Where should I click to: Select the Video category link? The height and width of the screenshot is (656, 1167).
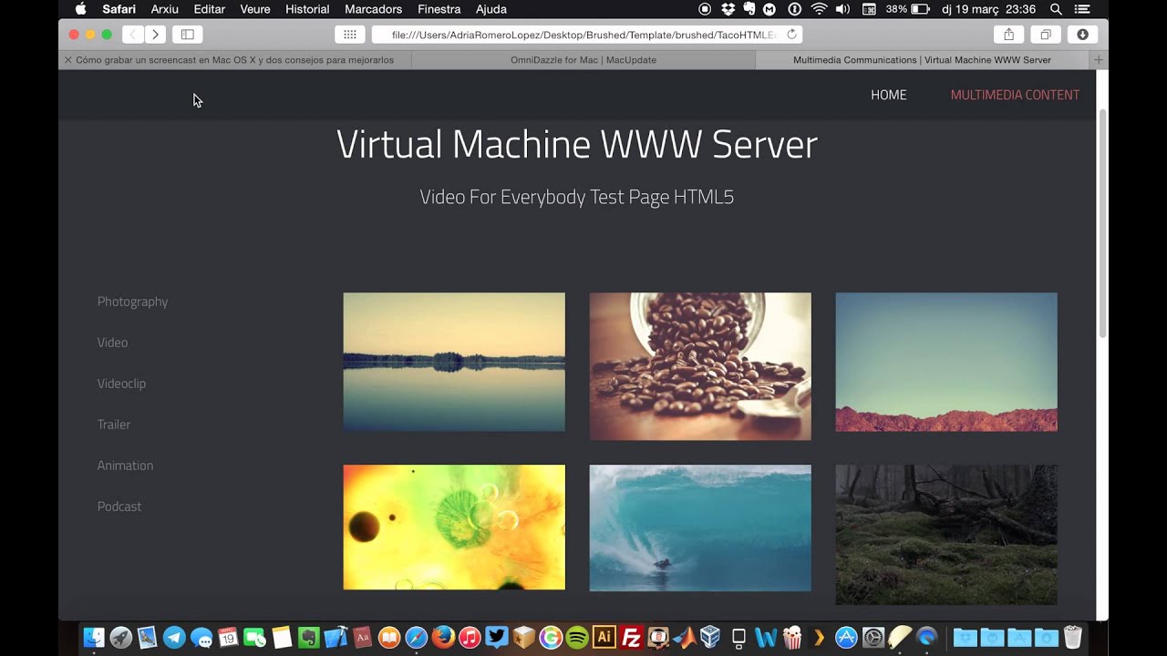click(x=112, y=343)
